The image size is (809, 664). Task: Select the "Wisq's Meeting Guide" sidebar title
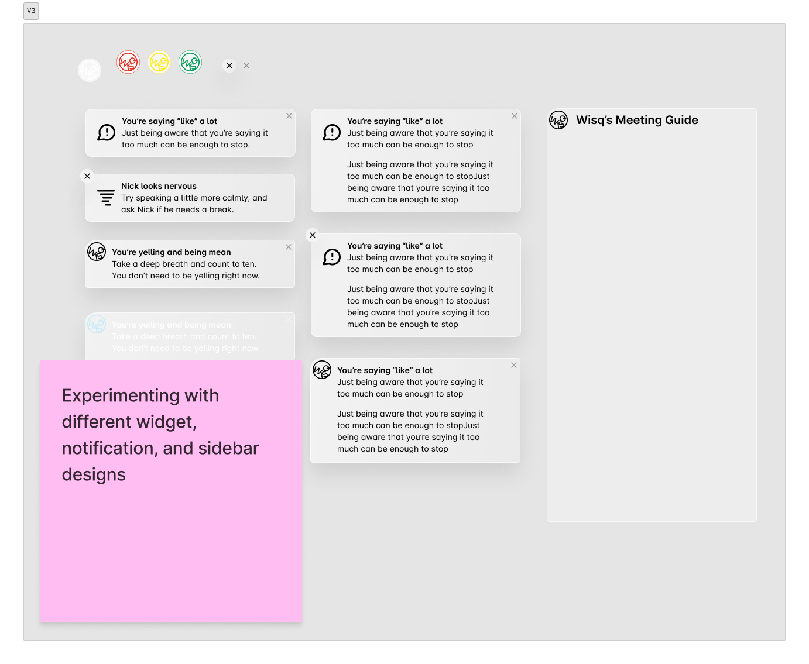tap(637, 120)
